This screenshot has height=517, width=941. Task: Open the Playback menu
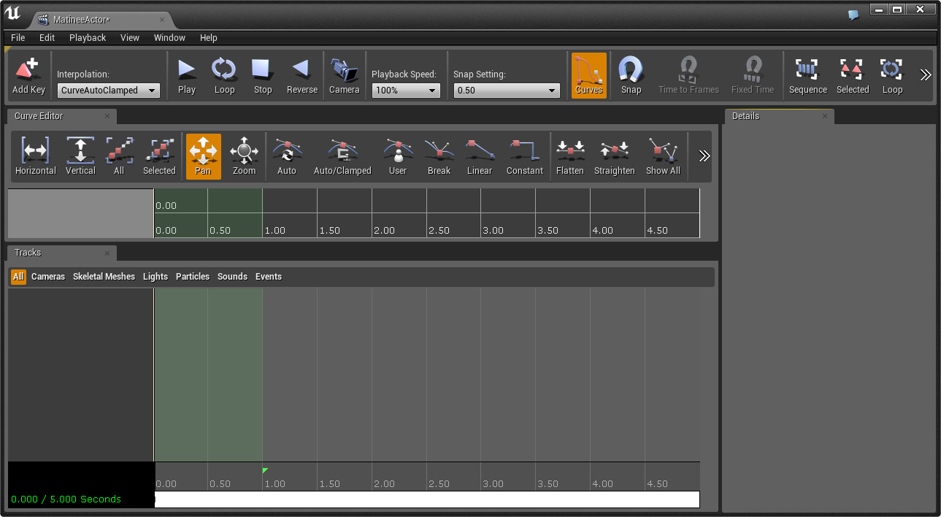click(88, 37)
